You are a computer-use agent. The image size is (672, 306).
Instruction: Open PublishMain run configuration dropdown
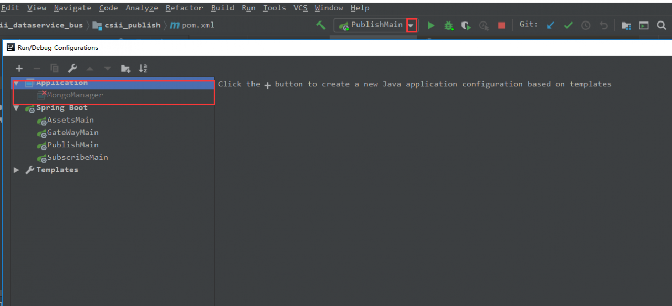pos(376,25)
